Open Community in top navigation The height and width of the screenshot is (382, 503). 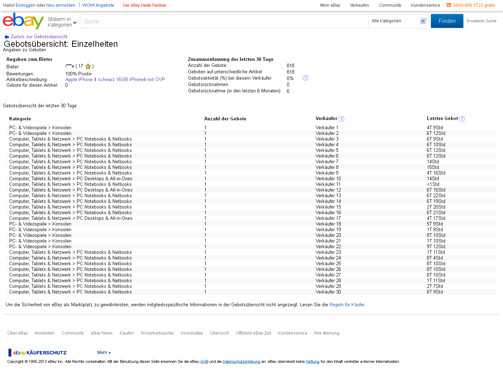tap(390, 5)
